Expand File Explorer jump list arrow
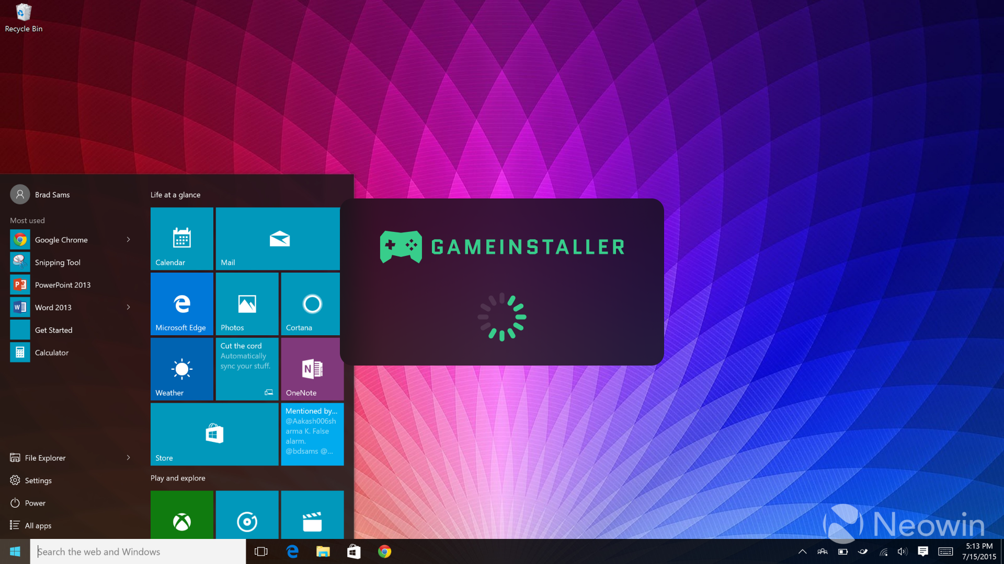The image size is (1004, 564). [x=128, y=457]
